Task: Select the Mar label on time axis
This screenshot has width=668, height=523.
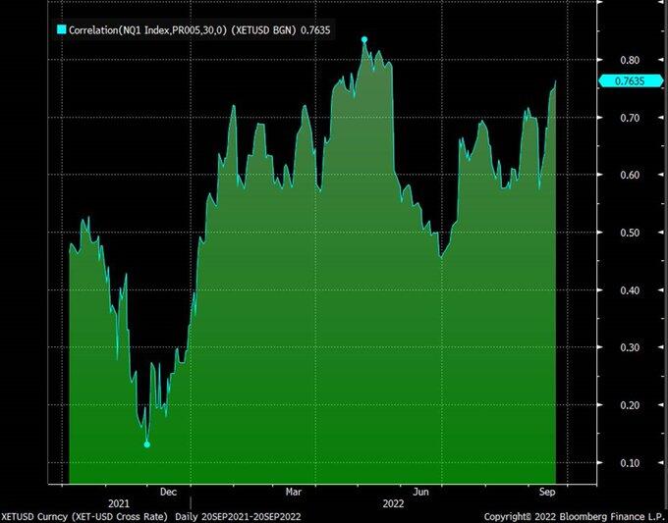Action: point(294,492)
